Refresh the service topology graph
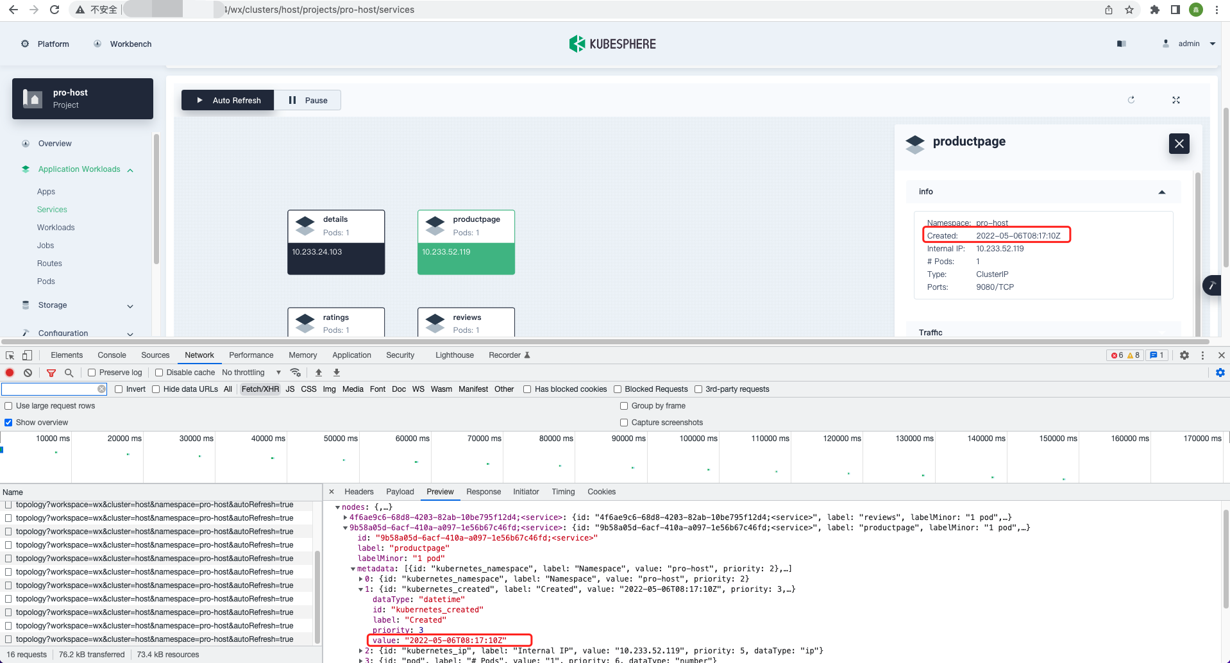Image resolution: width=1230 pixels, height=663 pixels. (x=1131, y=100)
